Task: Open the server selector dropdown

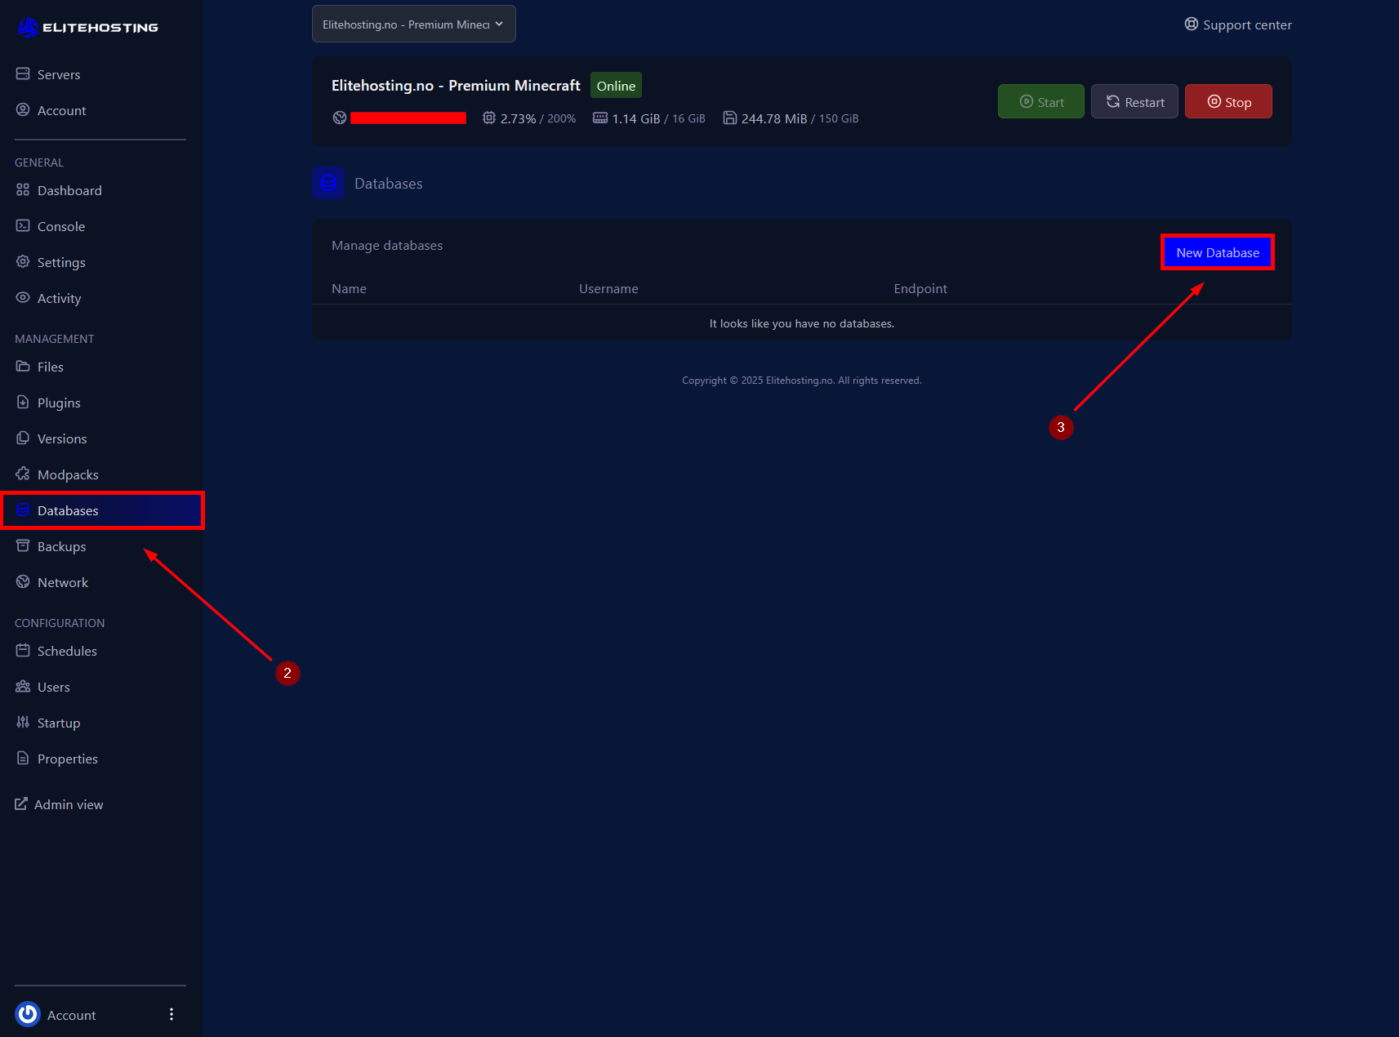Action: click(x=414, y=24)
